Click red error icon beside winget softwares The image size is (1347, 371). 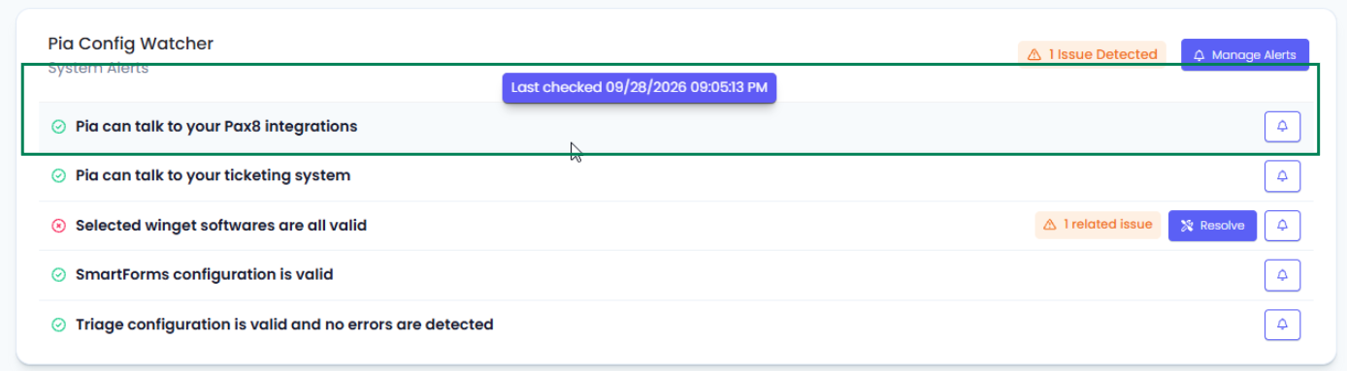pyautogui.click(x=58, y=226)
